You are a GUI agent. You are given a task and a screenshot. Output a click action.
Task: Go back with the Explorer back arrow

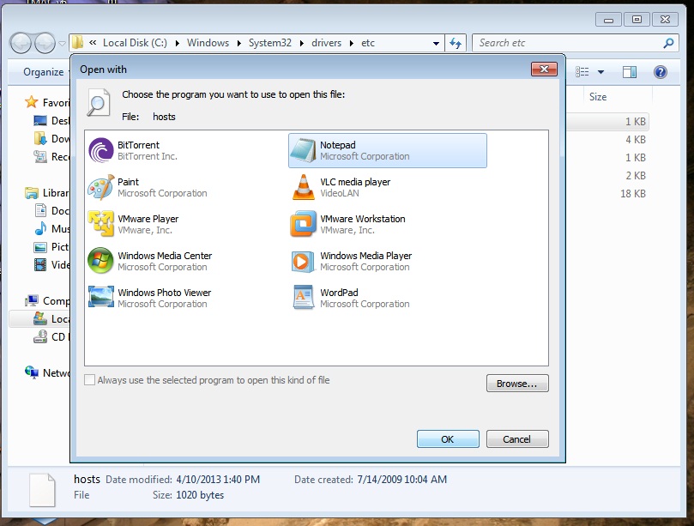click(x=21, y=43)
